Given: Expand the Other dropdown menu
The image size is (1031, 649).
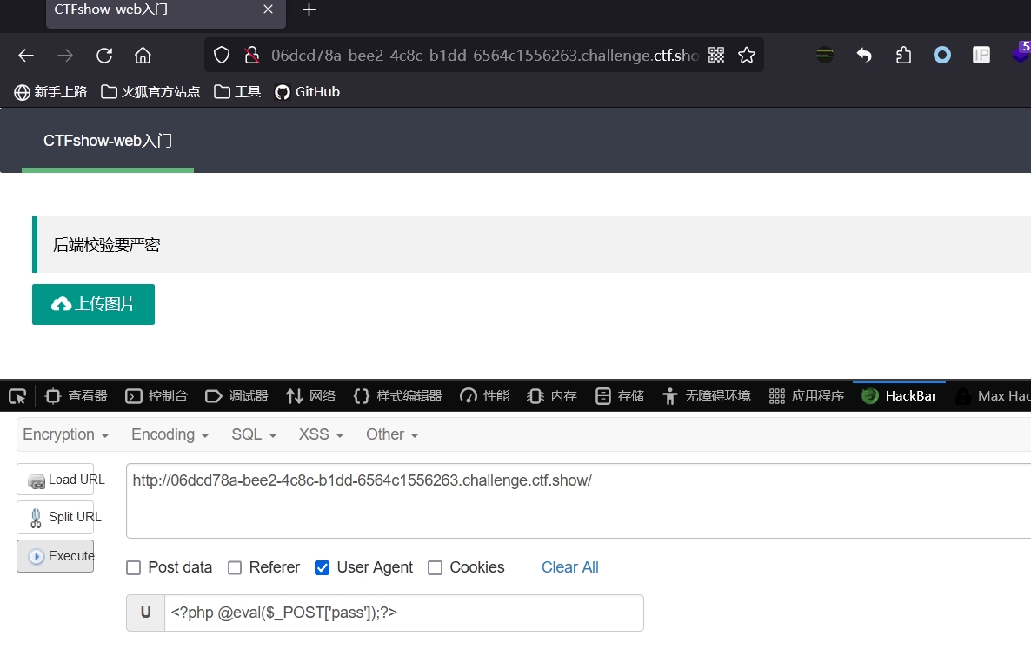Looking at the screenshot, I should click(392, 435).
